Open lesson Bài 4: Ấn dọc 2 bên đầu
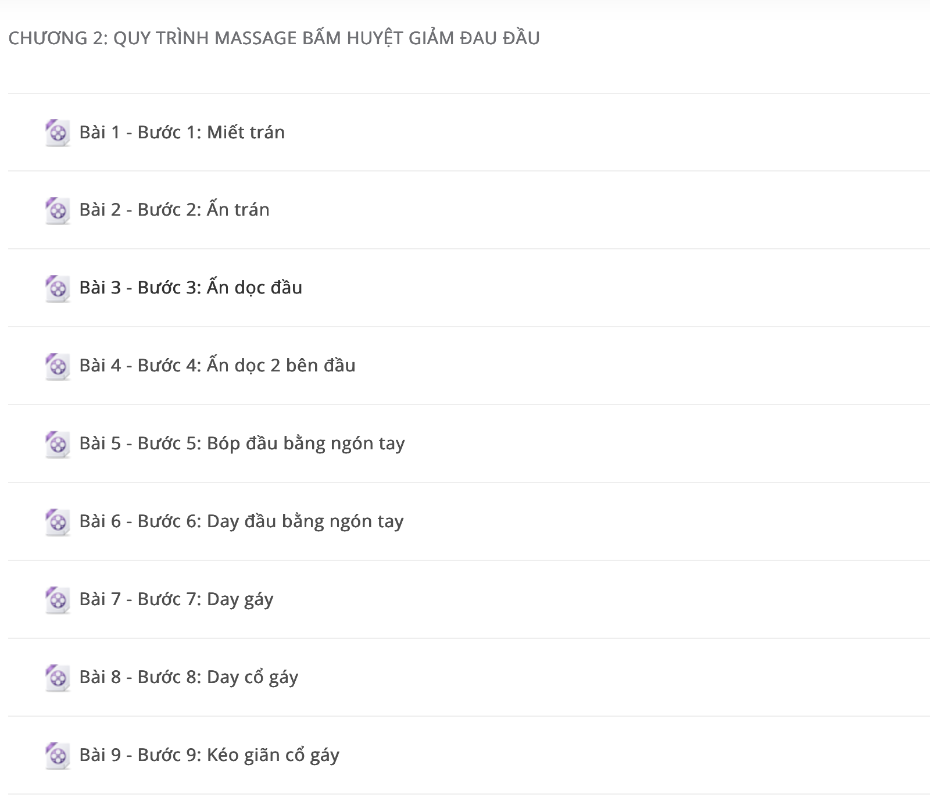This screenshot has height=801, width=930. click(x=217, y=365)
